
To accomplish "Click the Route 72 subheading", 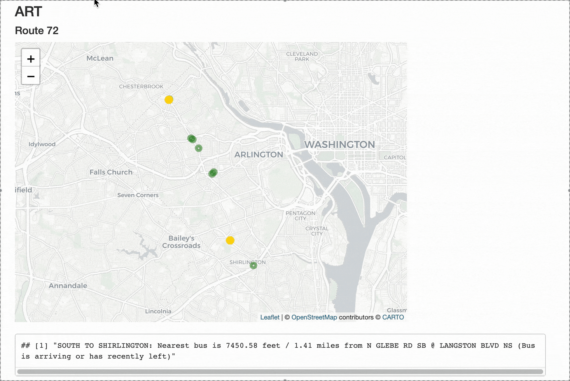I will click(x=37, y=31).
